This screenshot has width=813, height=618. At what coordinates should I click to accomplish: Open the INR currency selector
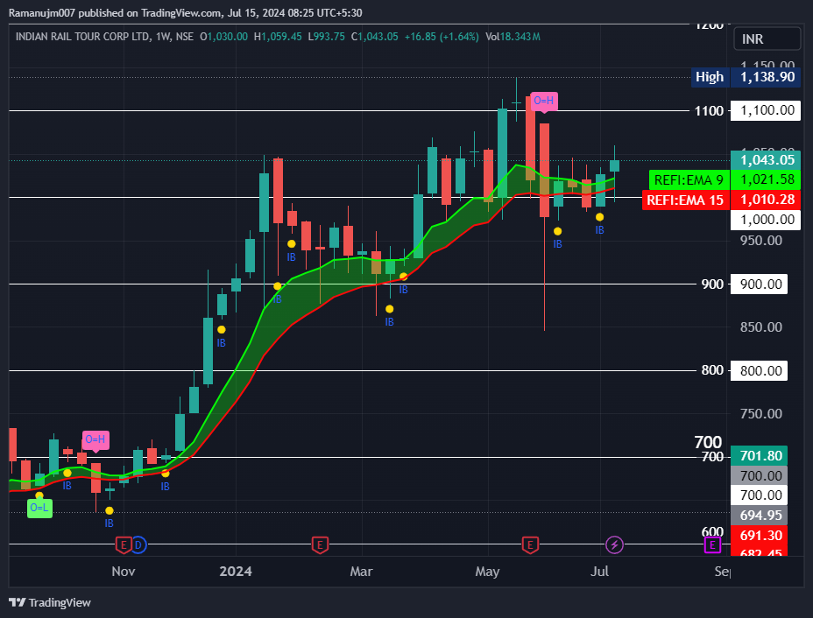(x=767, y=39)
